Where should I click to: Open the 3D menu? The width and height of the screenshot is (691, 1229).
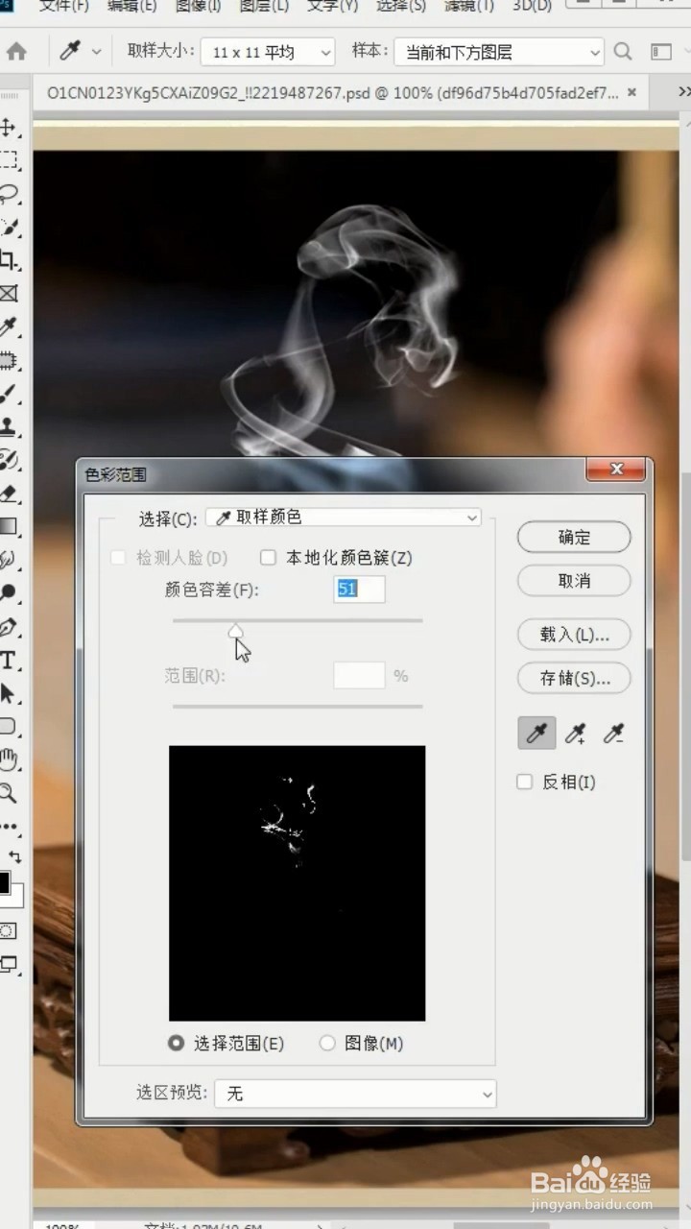[532, 6]
